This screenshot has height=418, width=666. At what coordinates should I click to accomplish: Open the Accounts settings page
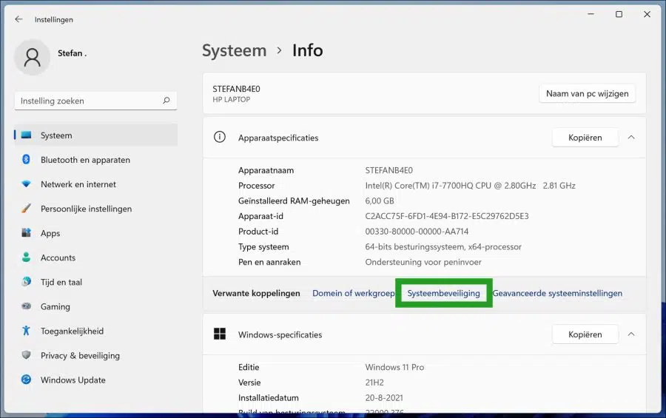[96, 257]
